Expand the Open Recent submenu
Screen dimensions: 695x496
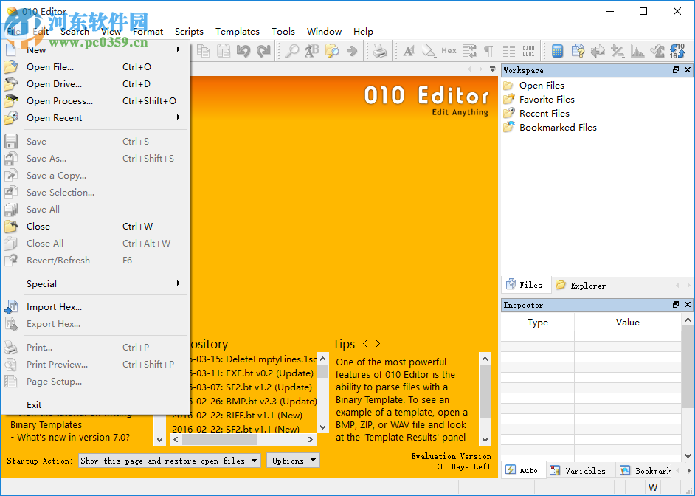coord(95,118)
